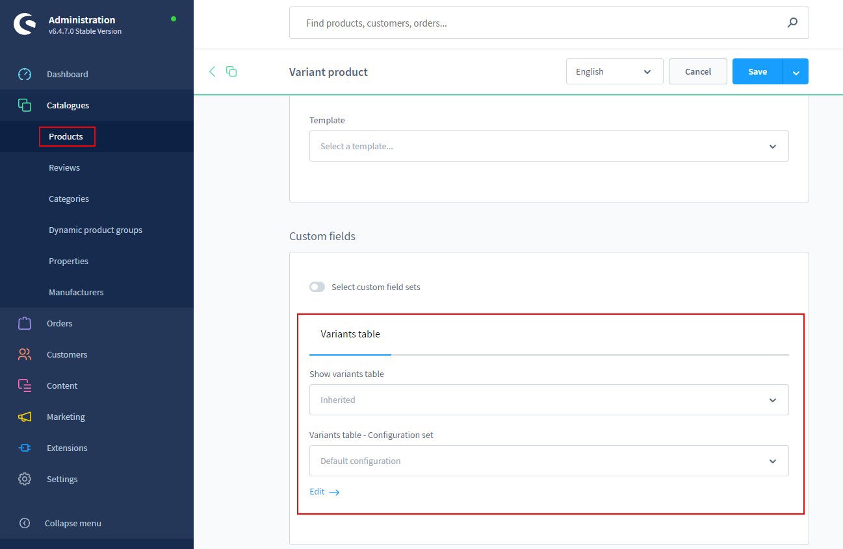The image size is (843, 549).
Task: Open the English language dropdown
Action: coord(615,71)
